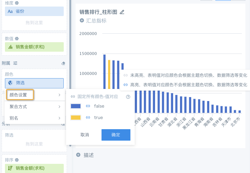250x173 pixels.
Task: Toggle the link icon for the true value
Action: pyautogui.click(x=88, y=117)
